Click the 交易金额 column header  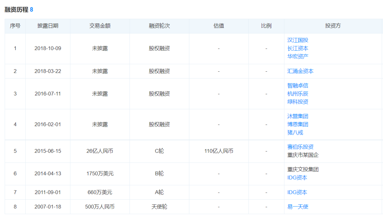coord(100,26)
